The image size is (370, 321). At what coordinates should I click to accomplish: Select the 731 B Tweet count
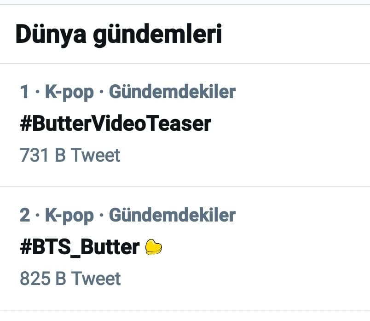(x=70, y=155)
